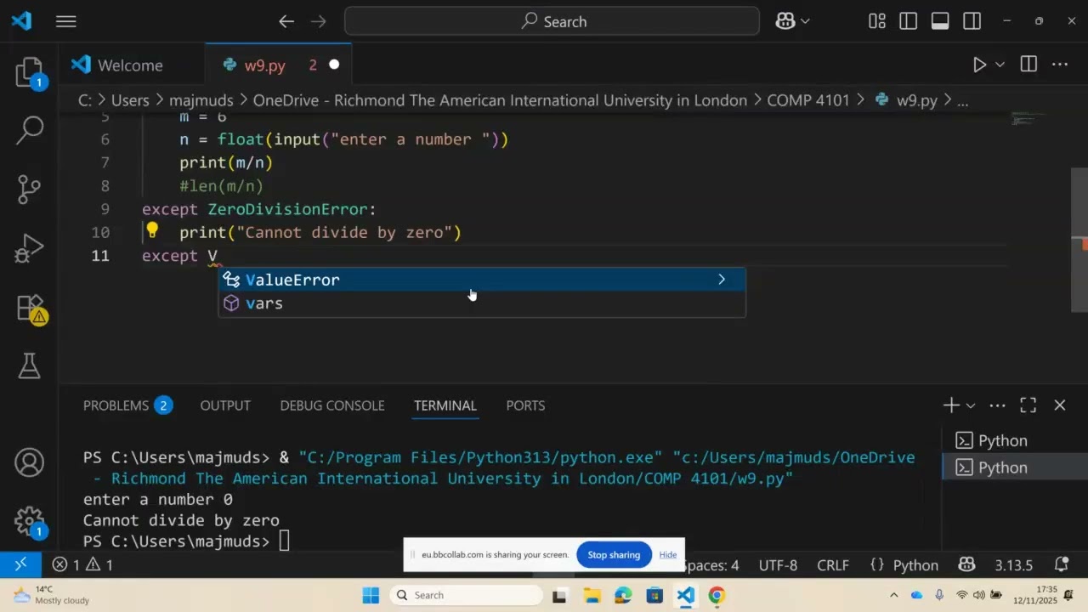The height and width of the screenshot is (612, 1088).
Task: Expand details for the ValueError suggestion
Action: coord(722,280)
